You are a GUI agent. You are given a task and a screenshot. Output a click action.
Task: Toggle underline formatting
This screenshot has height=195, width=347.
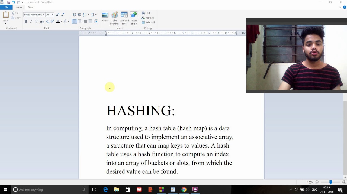point(36,21)
